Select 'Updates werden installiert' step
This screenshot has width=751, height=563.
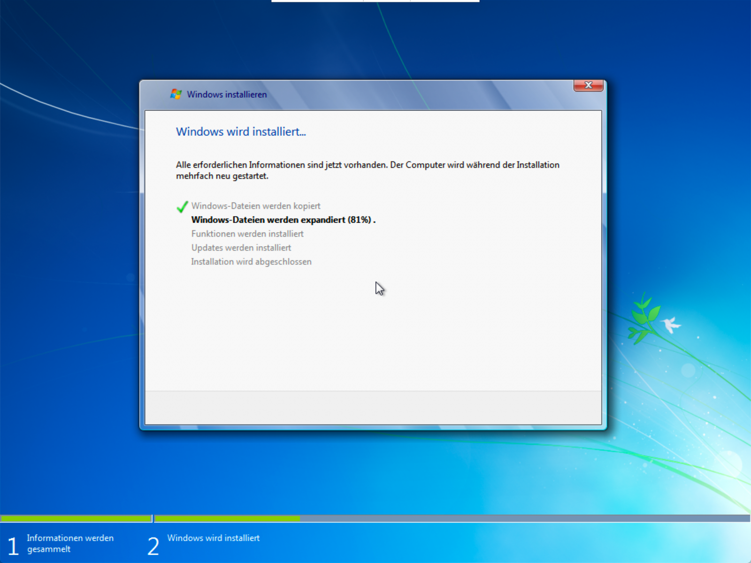pos(241,248)
